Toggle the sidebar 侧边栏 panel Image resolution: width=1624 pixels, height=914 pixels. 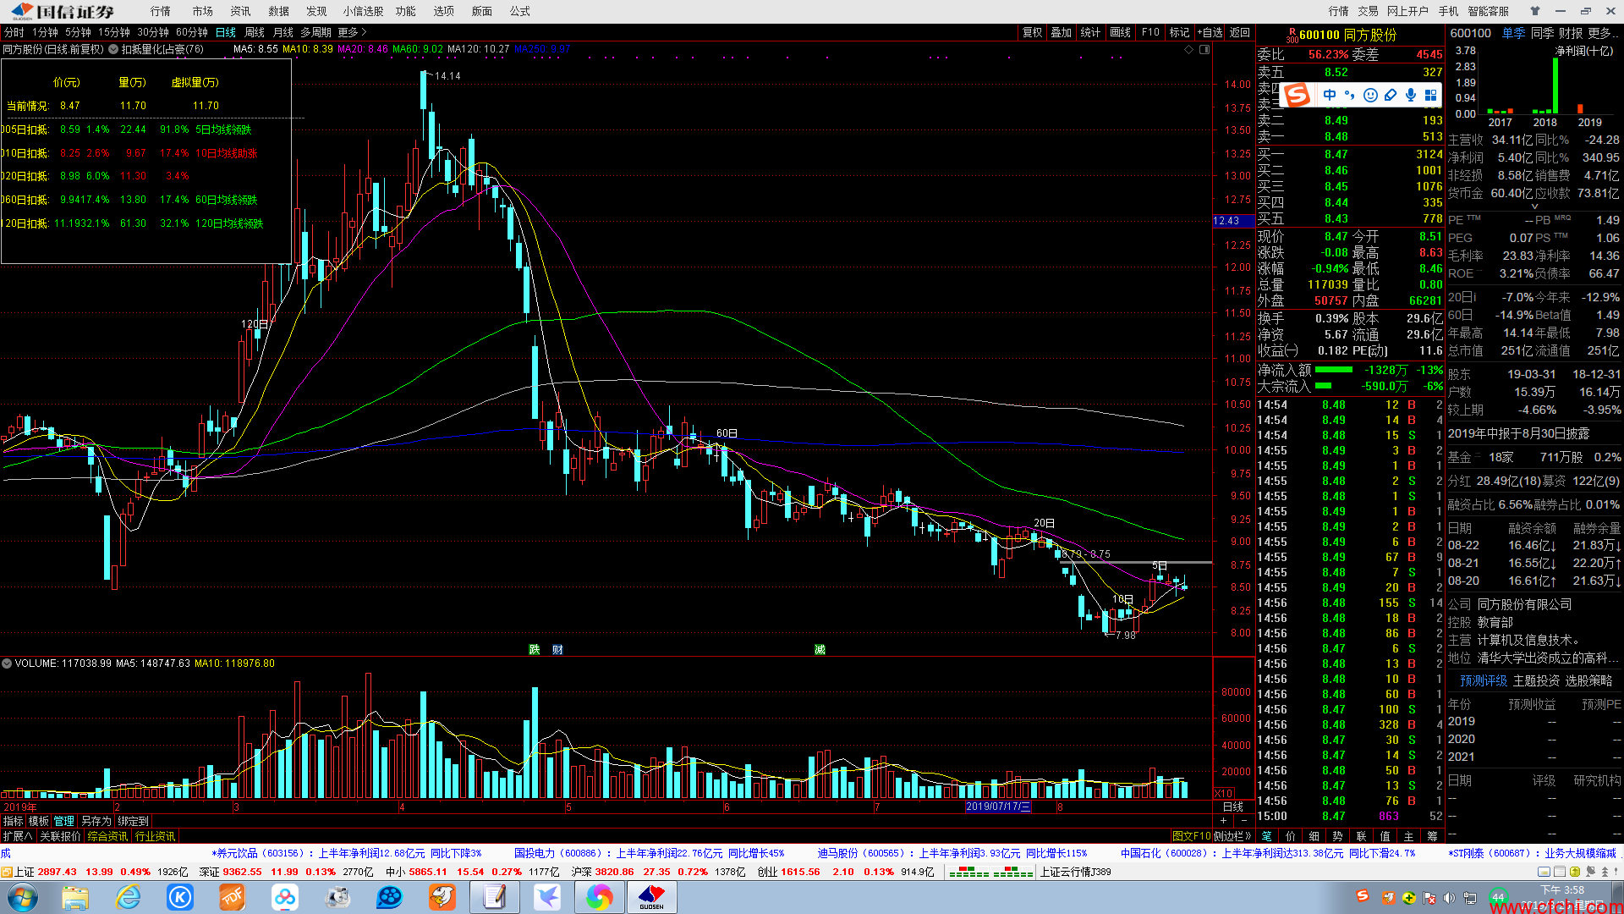pyautogui.click(x=1233, y=836)
